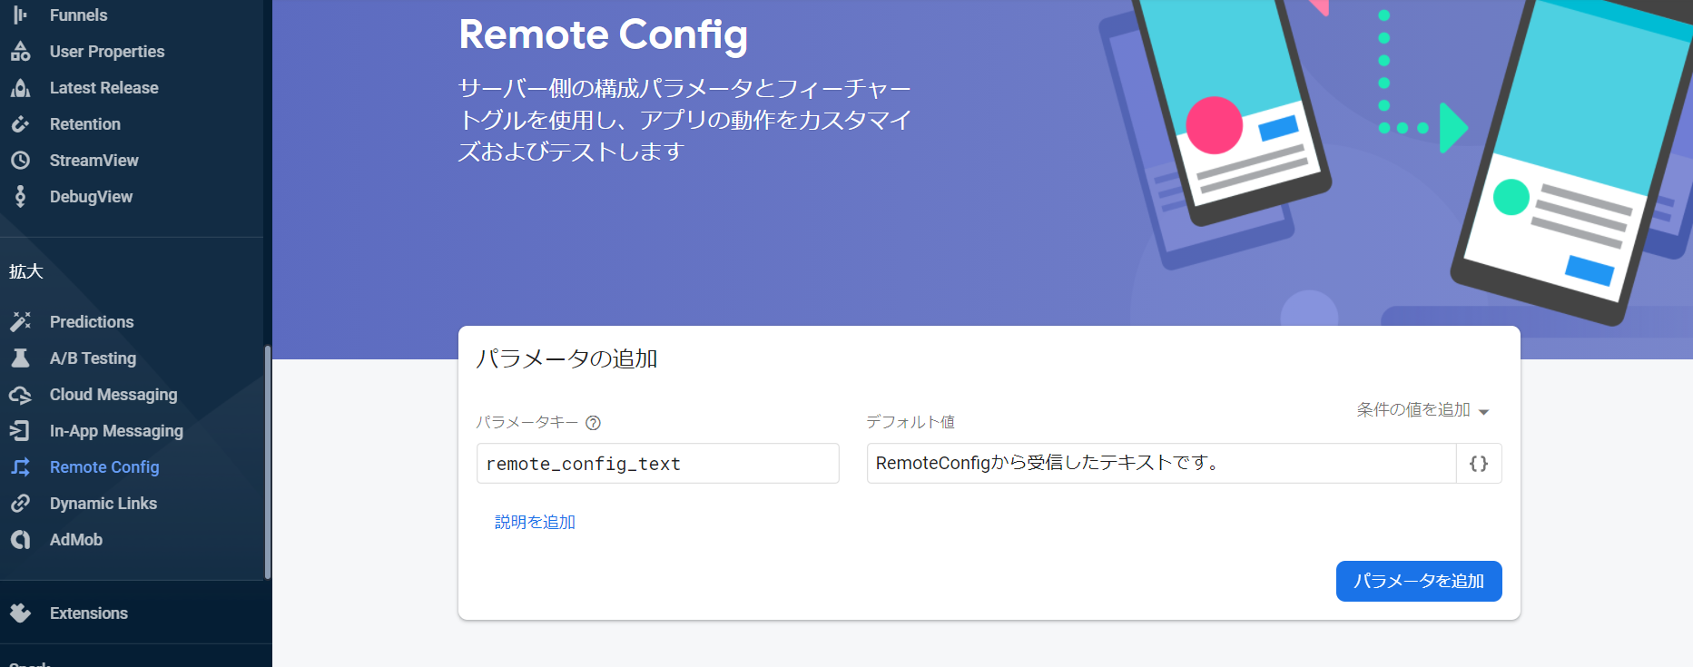Viewport: 1693px width, 667px height.
Task: Select Remote Config in the sidebar menu
Action: pos(104,466)
